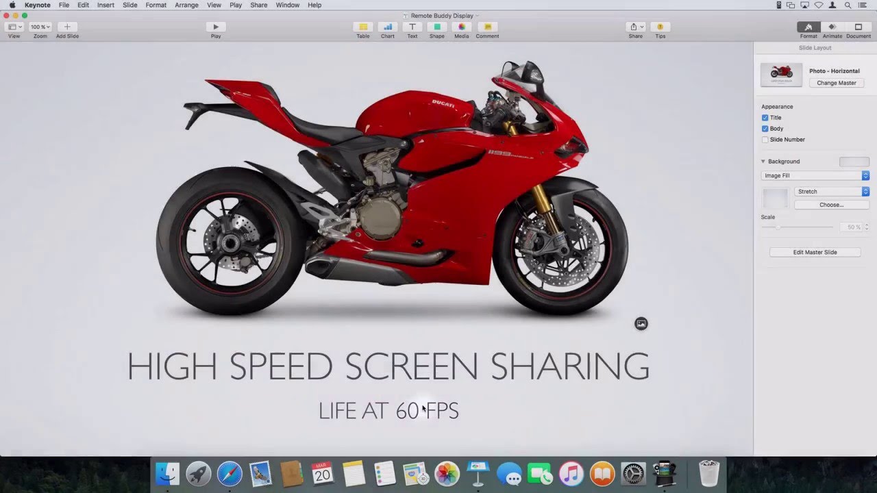Viewport: 877px width, 493px height.
Task: Select the LIFE AT 60 FPS subtitle
Action: (x=388, y=410)
